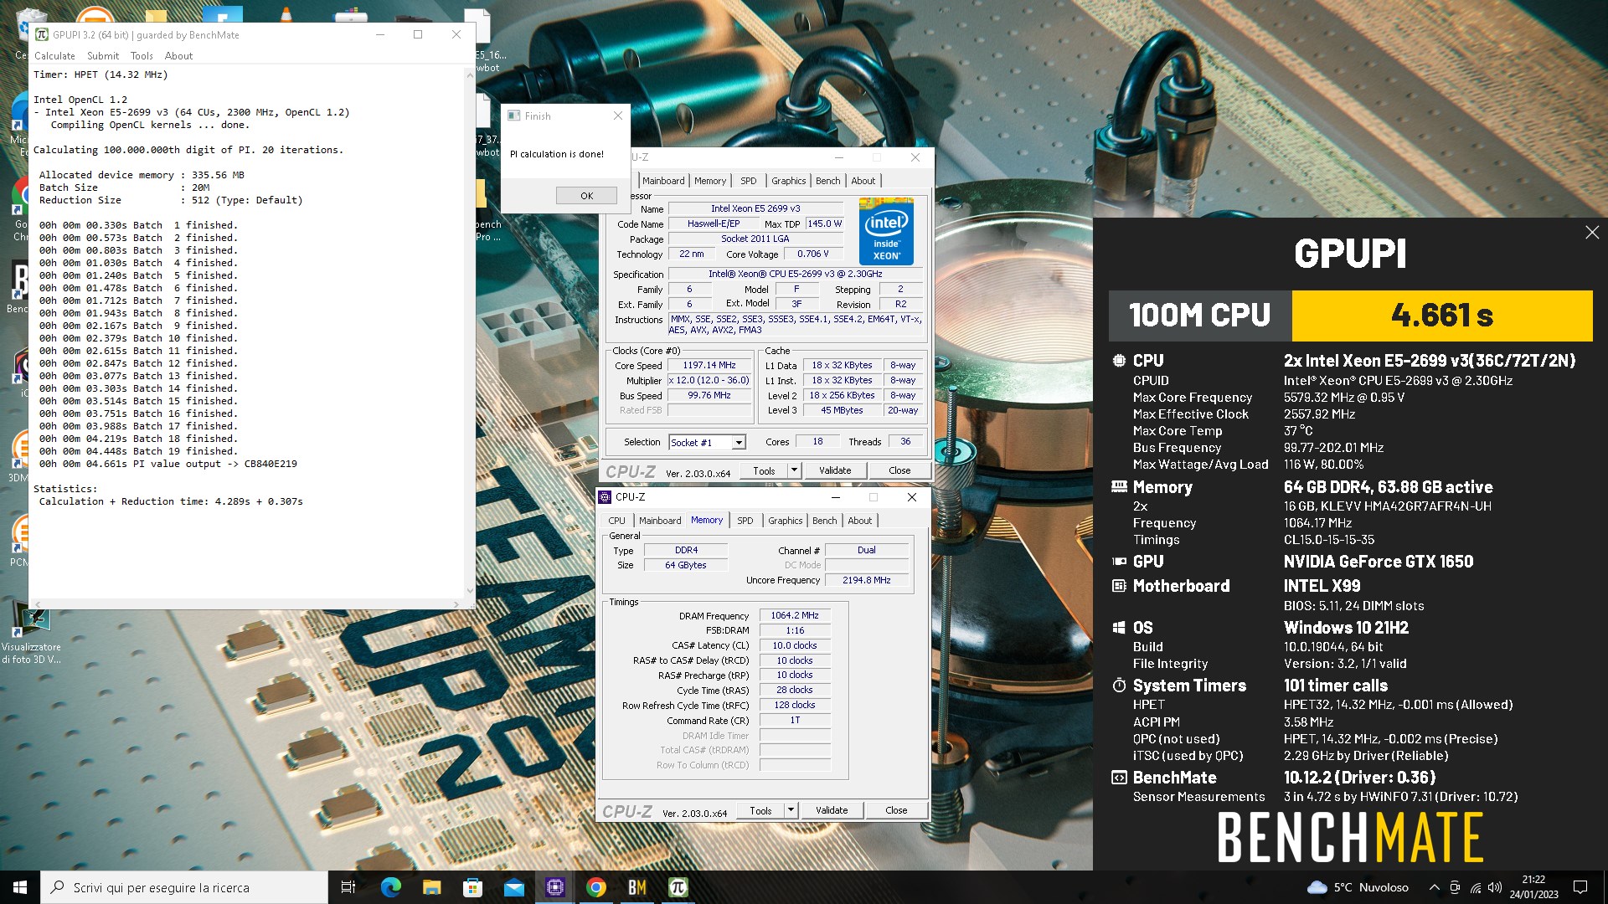Image resolution: width=1608 pixels, height=904 pixels.
Task: Switch to SPD tab in upper CPU-Z
Action: (749, 181)
